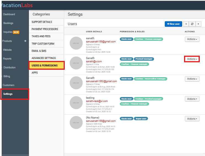Click the New user button

point(173,24)
